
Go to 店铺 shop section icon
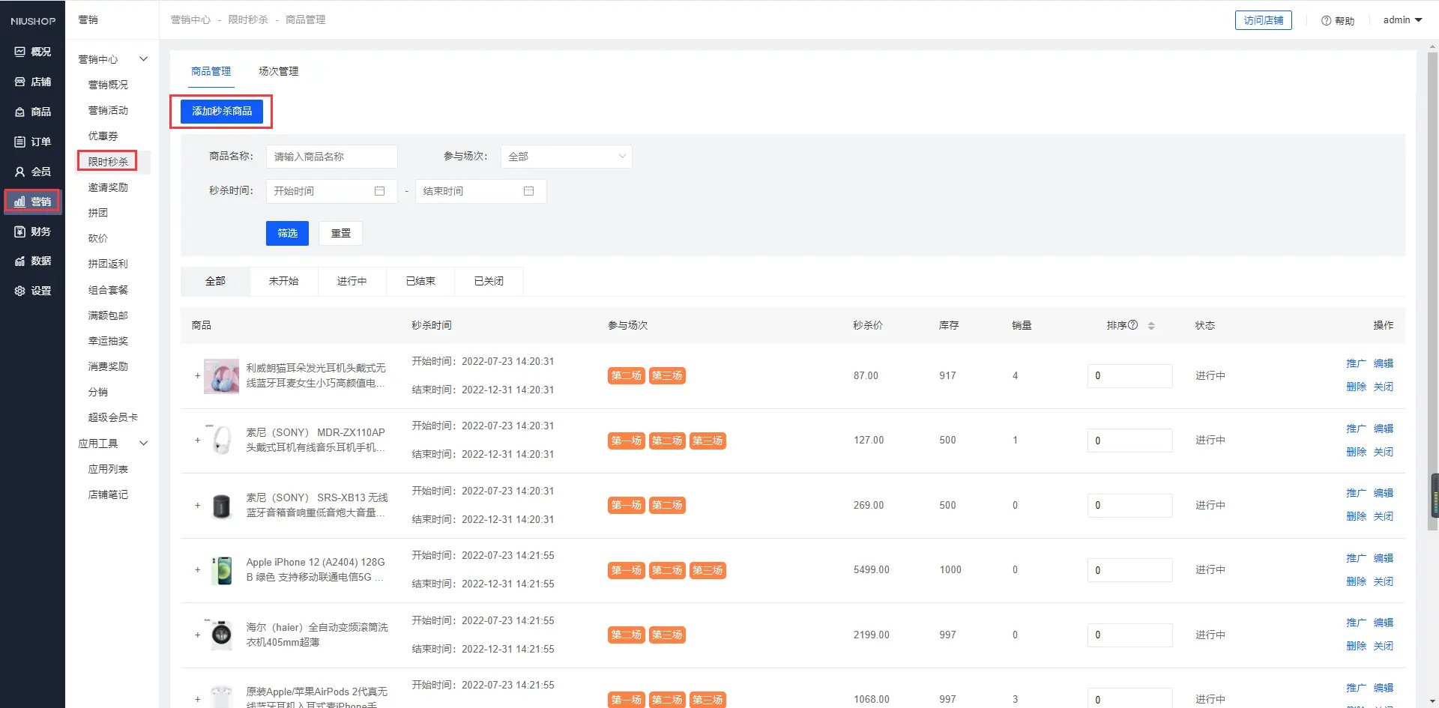[x=20, y=82]
